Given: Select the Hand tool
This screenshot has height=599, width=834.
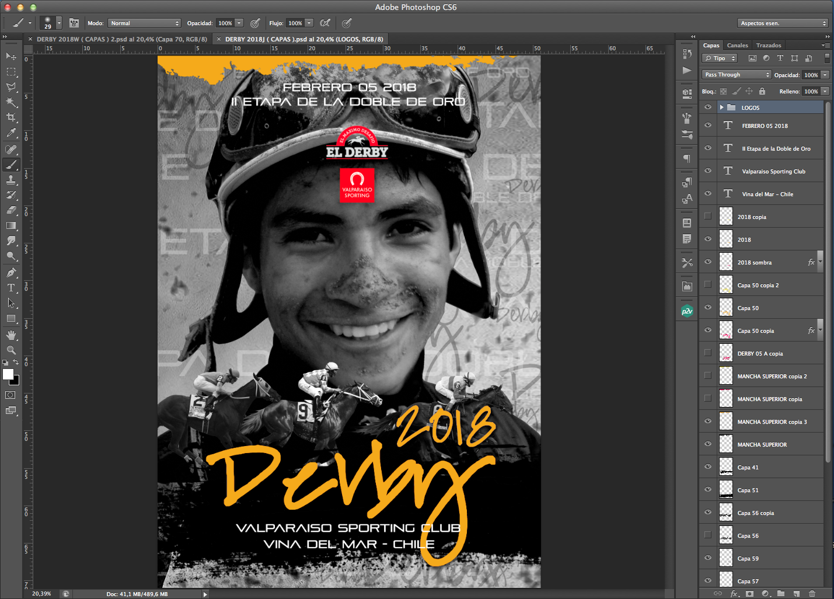Looking at the screenshot, I should [11, 335].
